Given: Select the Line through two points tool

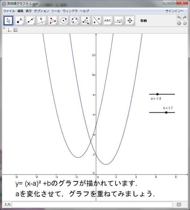Looking at the screenshot, I should pos(30,21).
